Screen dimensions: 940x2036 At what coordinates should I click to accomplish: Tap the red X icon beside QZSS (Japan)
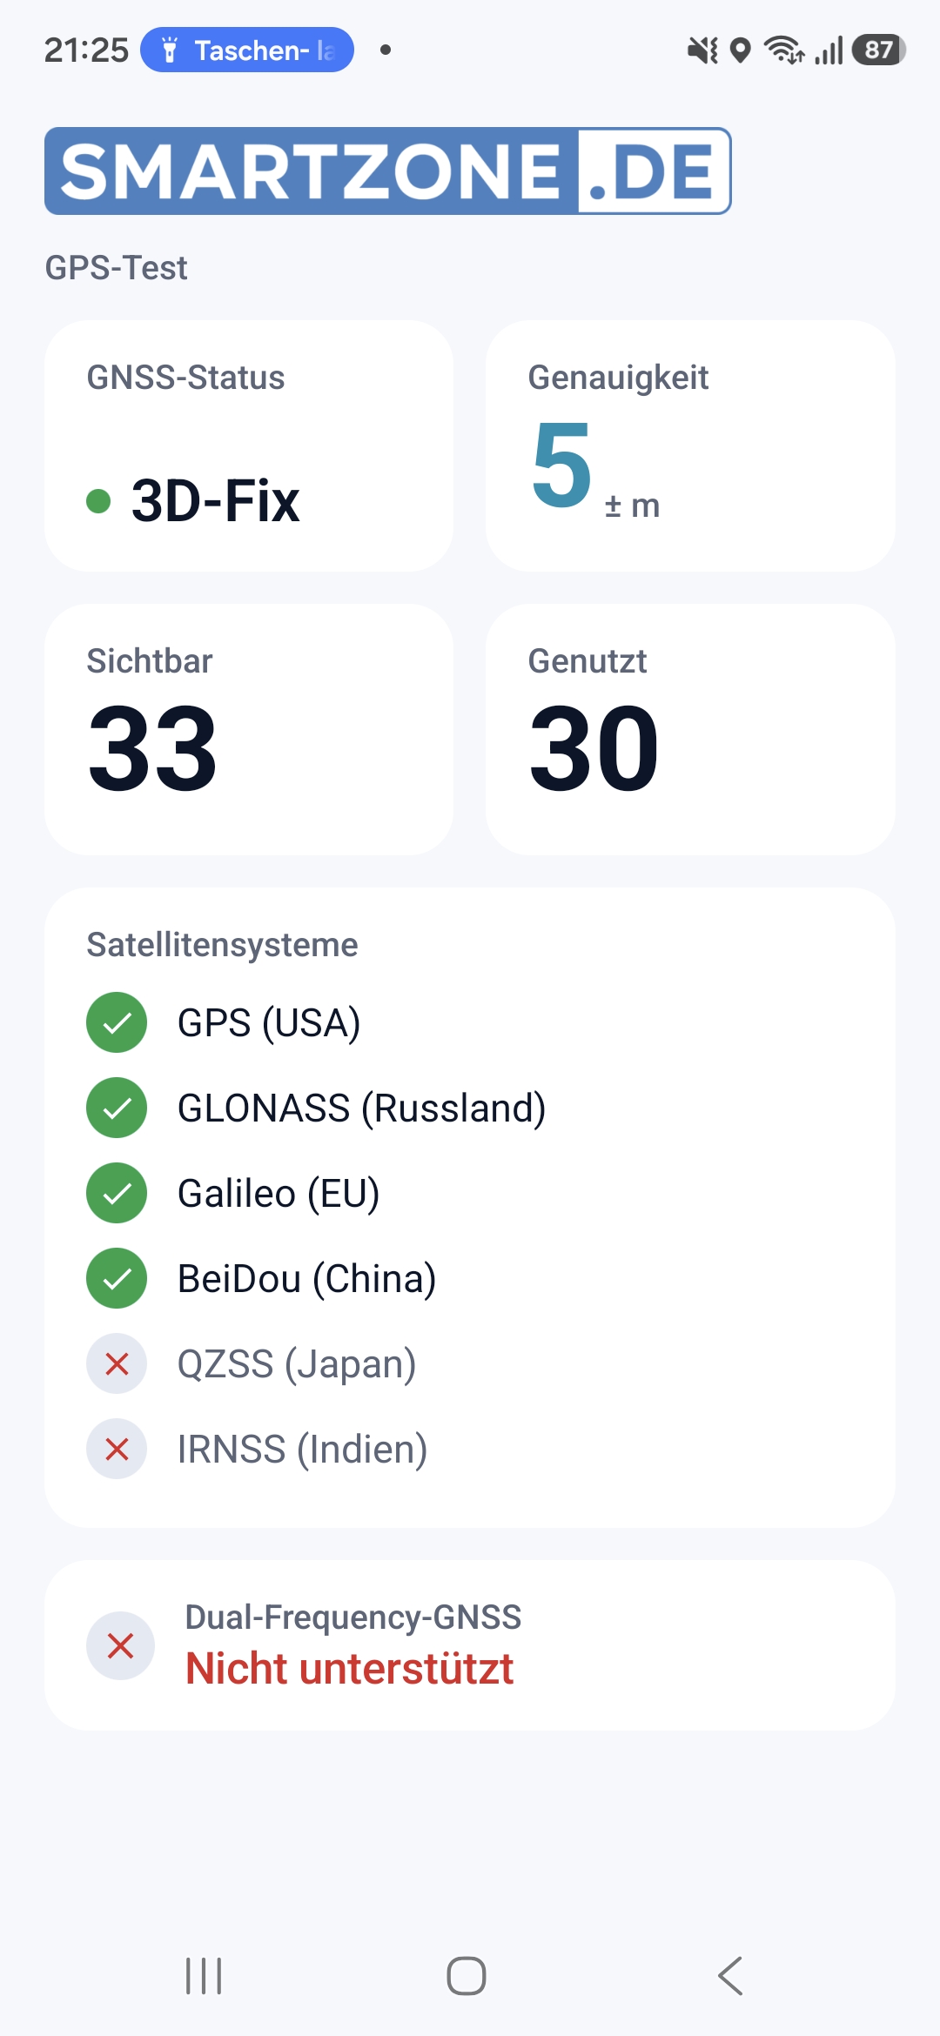point(117,1363)
